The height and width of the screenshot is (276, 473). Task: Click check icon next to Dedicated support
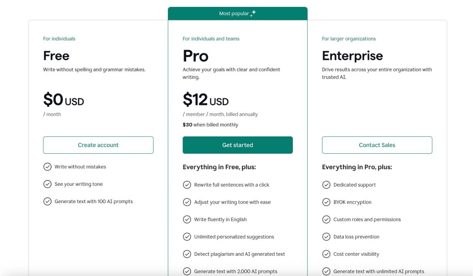click(x=326, y=185)
